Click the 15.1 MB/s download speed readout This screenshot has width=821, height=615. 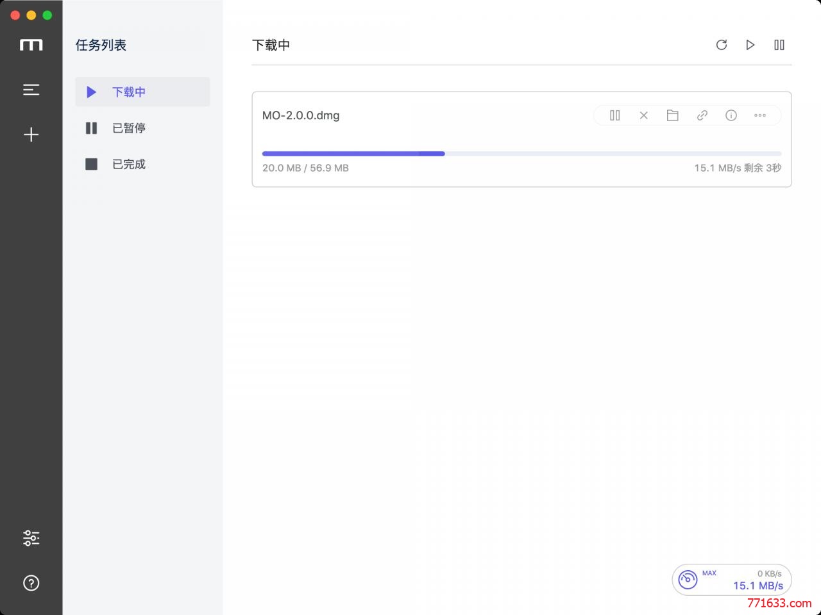click(758, 586)
